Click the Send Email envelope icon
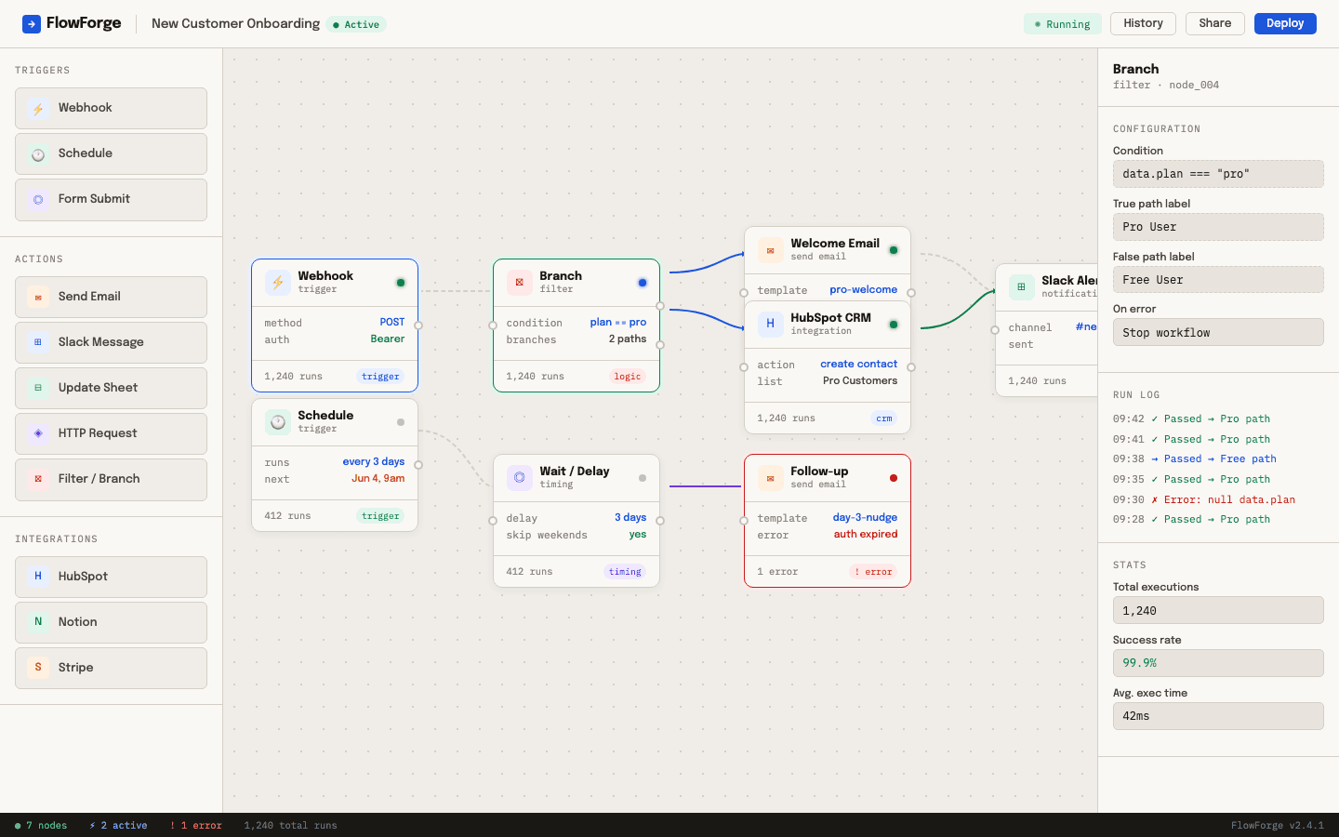Image resolution: width=1339 pixels, height=837 pixels. coord(38,298)
